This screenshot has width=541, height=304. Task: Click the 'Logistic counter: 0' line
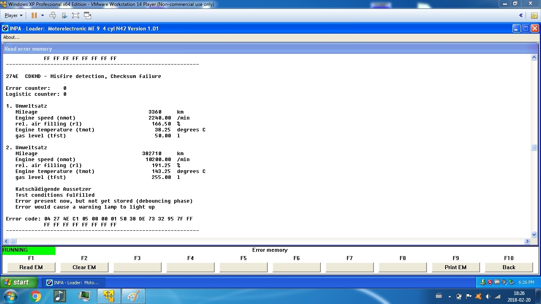[36, 94]
